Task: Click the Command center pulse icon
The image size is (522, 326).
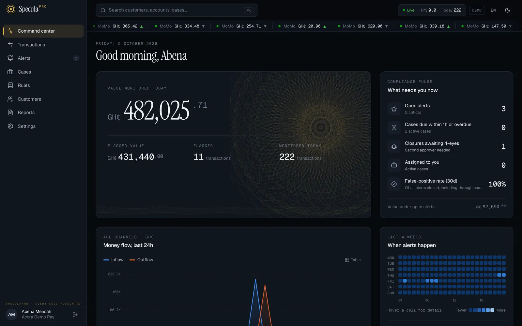Action: coord(10,31)
